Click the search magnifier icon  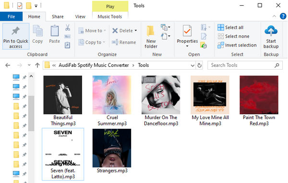277,65
